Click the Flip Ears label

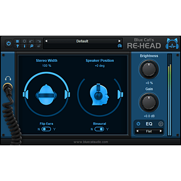click(46, 124)
